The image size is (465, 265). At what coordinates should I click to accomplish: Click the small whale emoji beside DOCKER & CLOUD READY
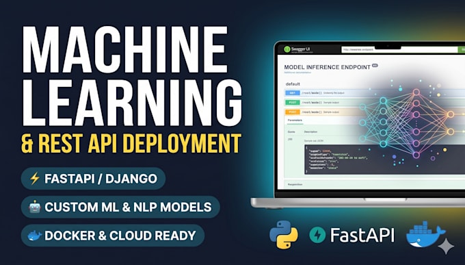click(35, 236)
